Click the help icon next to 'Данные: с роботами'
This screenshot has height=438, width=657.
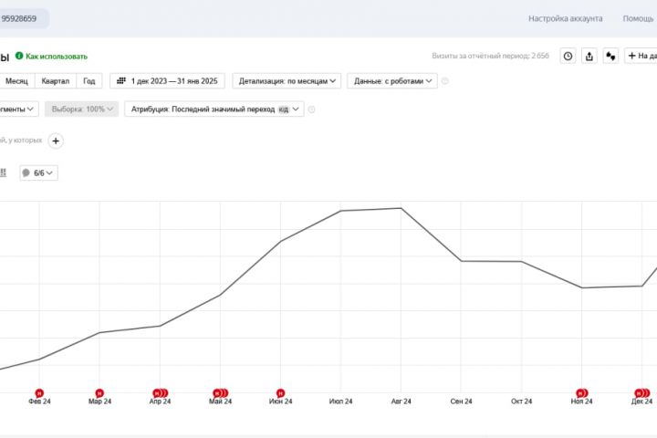(445, 81)
